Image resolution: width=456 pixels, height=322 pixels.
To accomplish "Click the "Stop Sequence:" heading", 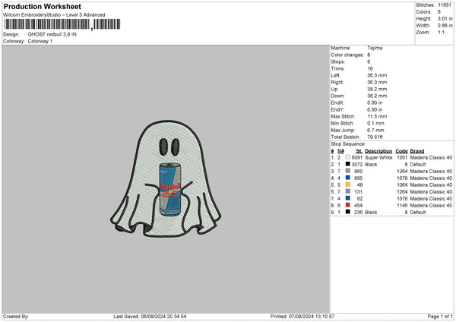I will 348,144.
